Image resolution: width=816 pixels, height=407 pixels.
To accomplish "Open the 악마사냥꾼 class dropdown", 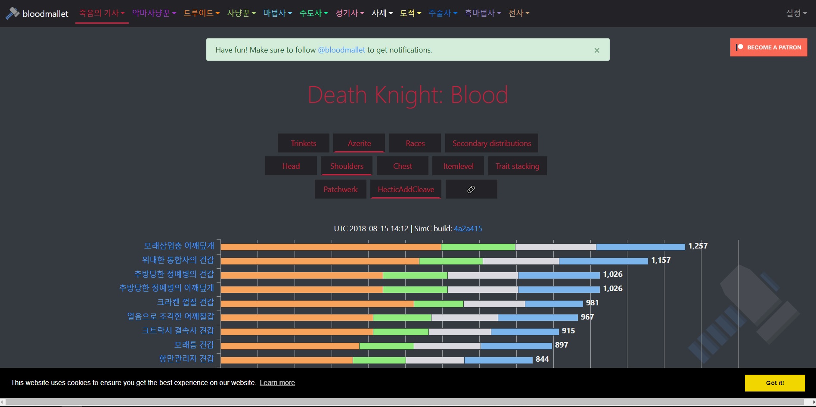I will coord(154,13).
